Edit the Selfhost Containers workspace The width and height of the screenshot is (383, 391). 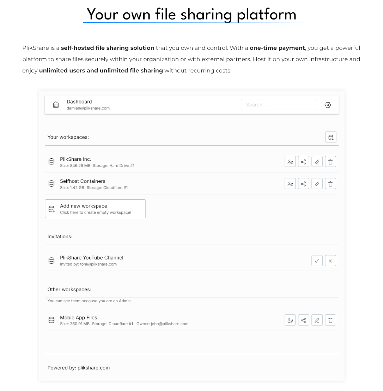pyautogui.click(x=317, y=184)
